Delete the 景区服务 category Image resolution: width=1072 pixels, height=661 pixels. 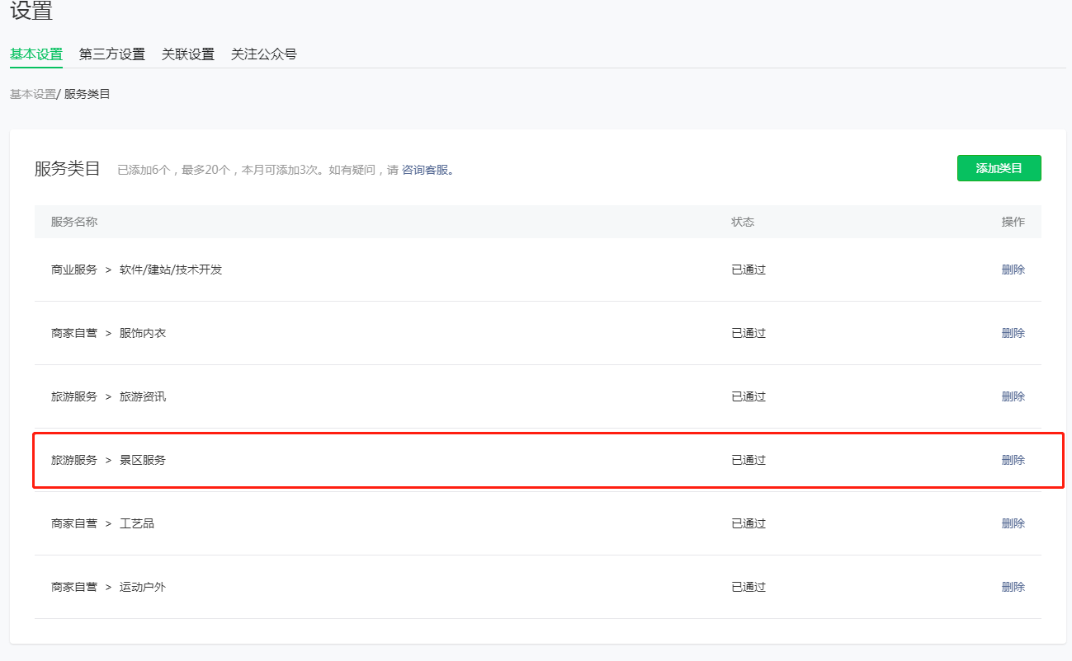[1013, 460]
